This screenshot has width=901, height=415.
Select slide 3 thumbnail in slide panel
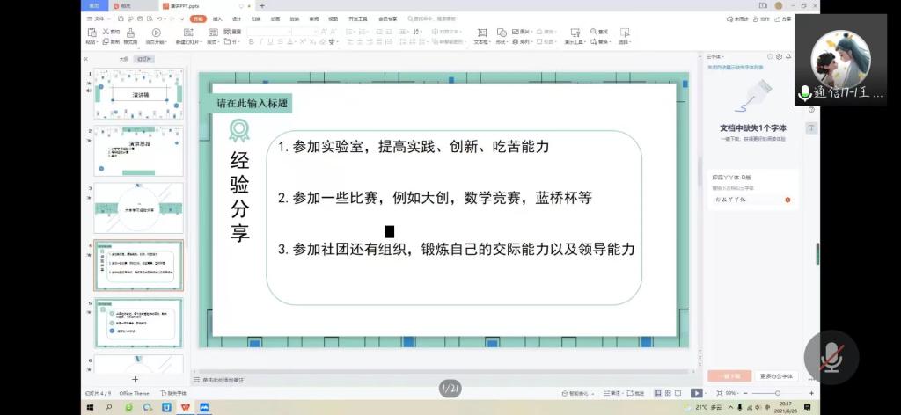click(x=139, y=207)
